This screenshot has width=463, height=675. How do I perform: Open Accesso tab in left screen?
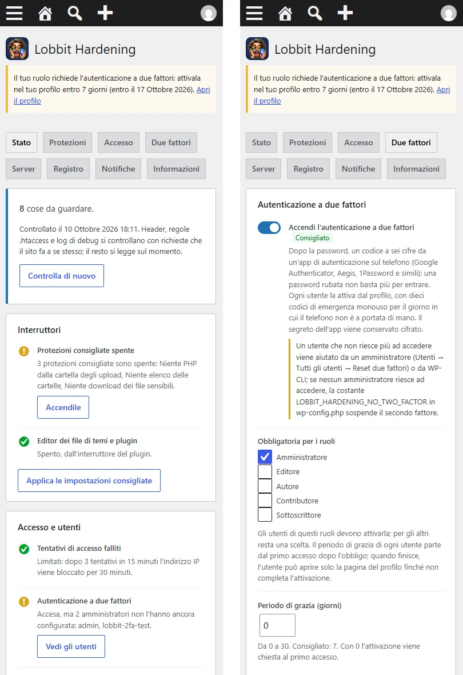click(119, 142)
